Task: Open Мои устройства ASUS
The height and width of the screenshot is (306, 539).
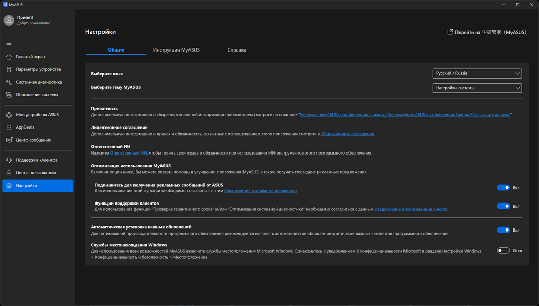Action: (x=38, y=115)
